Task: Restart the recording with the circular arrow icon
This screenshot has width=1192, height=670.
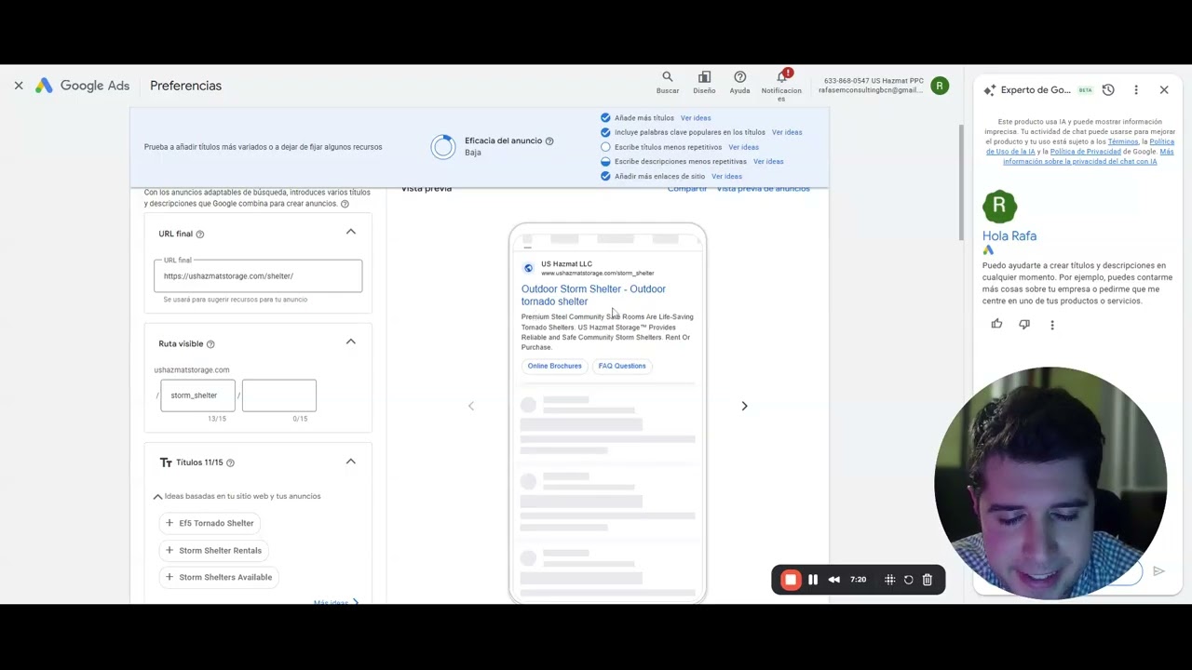Action: click(x=909, y=580)
